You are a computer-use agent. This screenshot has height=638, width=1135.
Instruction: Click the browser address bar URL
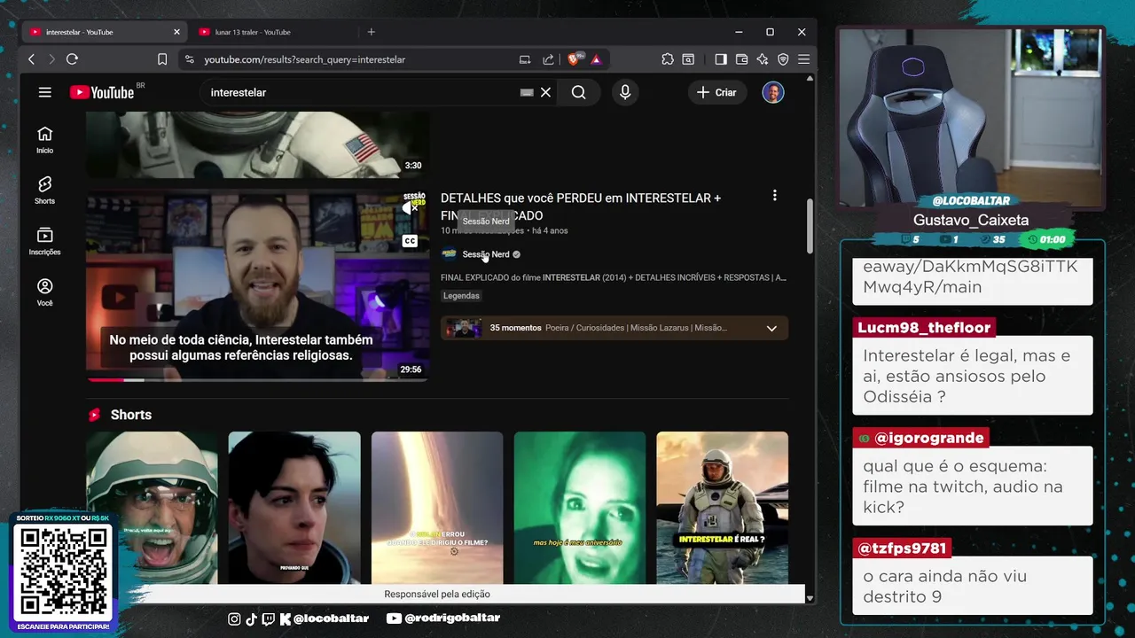tap(304, 59)
